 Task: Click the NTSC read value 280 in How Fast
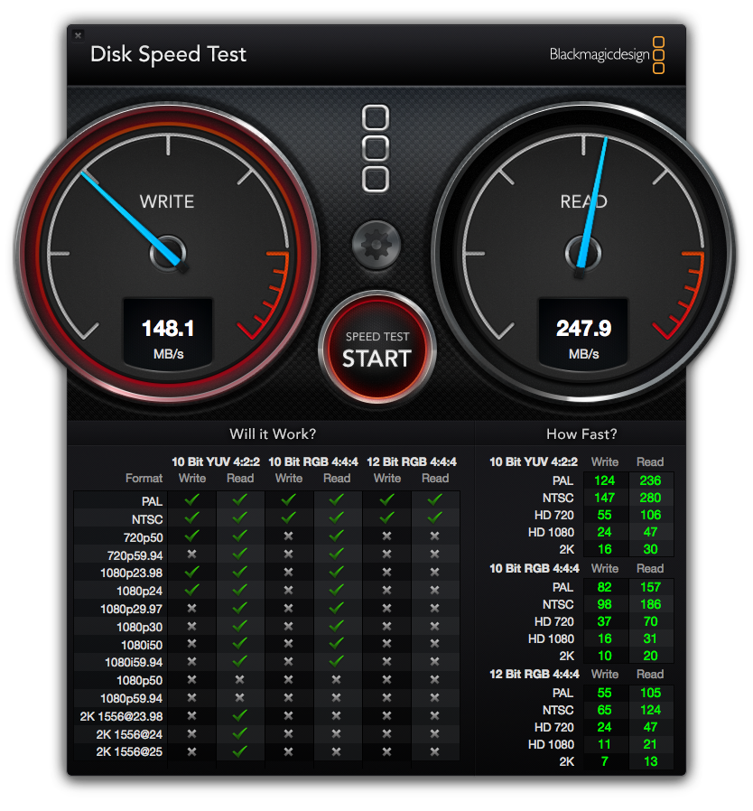650,498
